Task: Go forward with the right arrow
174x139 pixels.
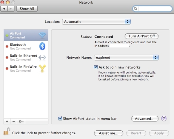Action: [x=11, y=9]
